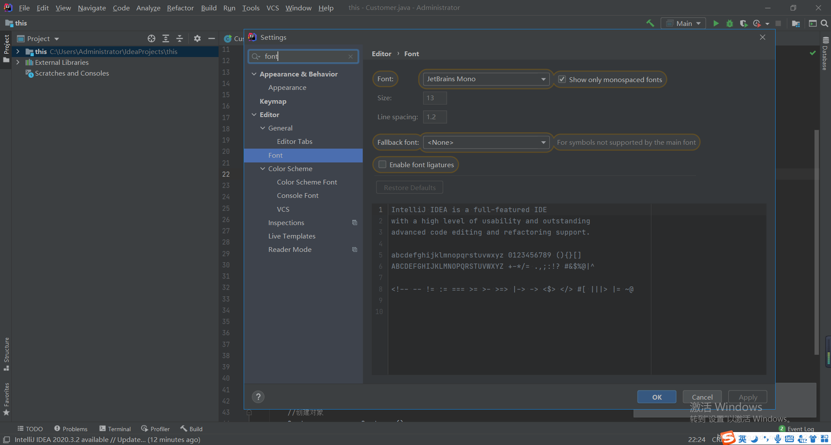
Task: Click the project-level copy icon beside Reader Mode
Action: pyautogui.click(x=354, y=249)
